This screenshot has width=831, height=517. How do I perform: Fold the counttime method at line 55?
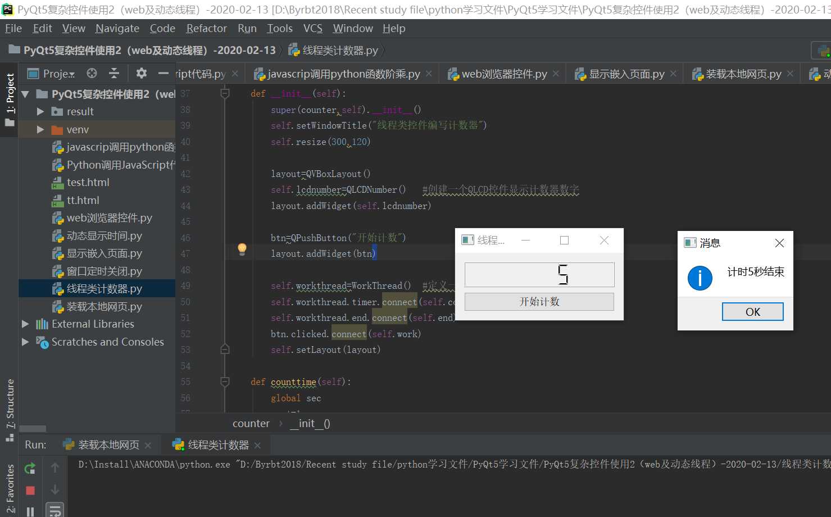[225, 382]
